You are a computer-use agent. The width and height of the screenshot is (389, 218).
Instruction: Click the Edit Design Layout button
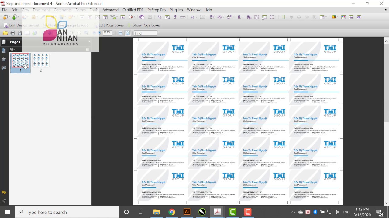21,25
